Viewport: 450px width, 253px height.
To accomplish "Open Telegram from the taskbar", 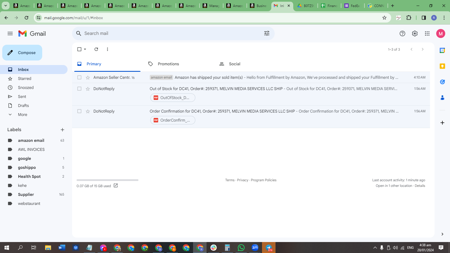I will [269, 248].
